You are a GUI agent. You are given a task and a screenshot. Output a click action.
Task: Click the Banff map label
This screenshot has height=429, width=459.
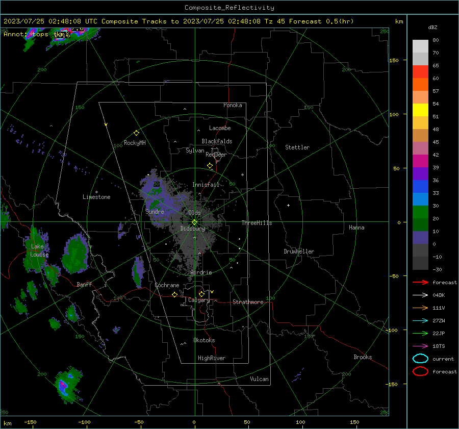click(x=84, y=284)
